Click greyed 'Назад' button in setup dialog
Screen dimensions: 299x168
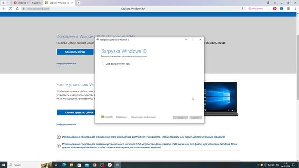[180, 118]
